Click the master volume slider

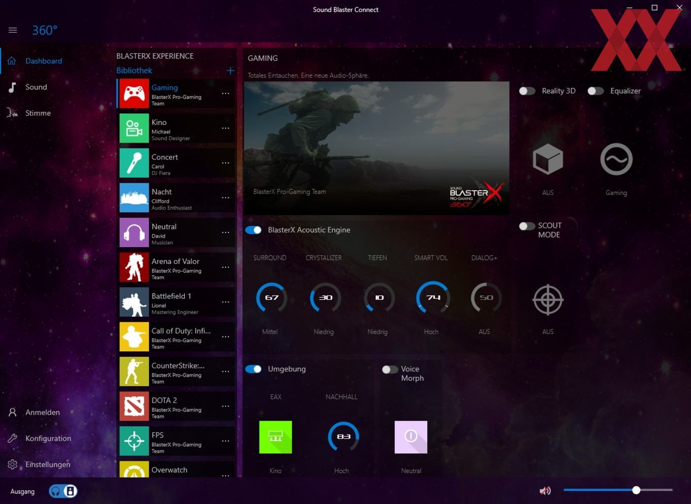(618, 490)
